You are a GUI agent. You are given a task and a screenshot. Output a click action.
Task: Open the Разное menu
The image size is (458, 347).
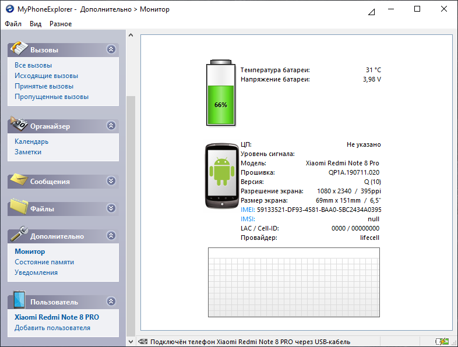[x=61, y=24]
